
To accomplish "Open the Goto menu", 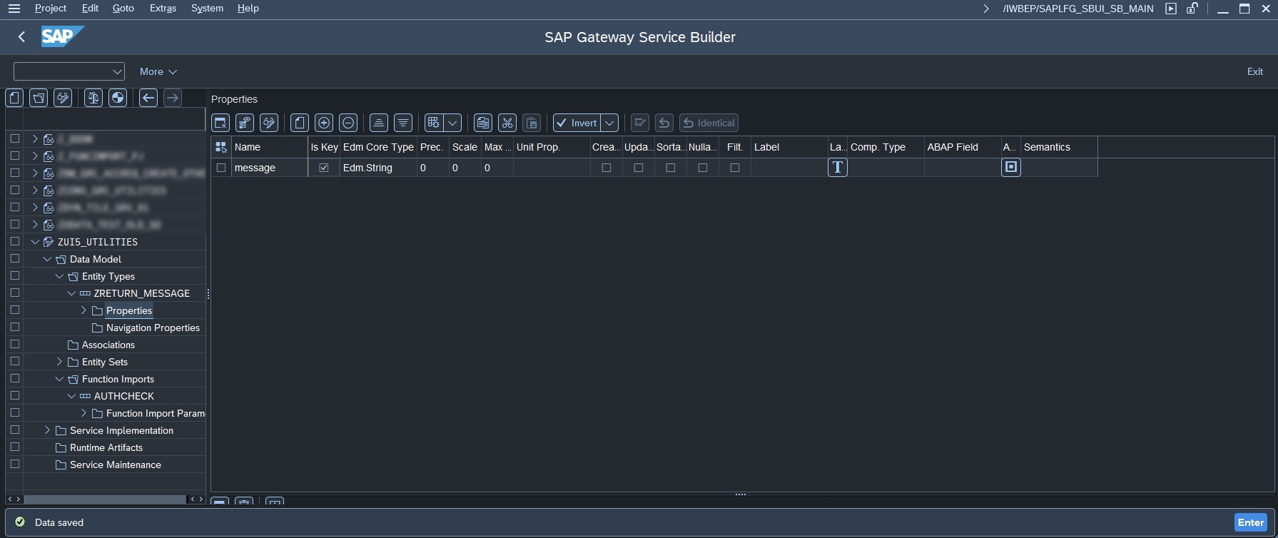I will [x=123, y=9].
